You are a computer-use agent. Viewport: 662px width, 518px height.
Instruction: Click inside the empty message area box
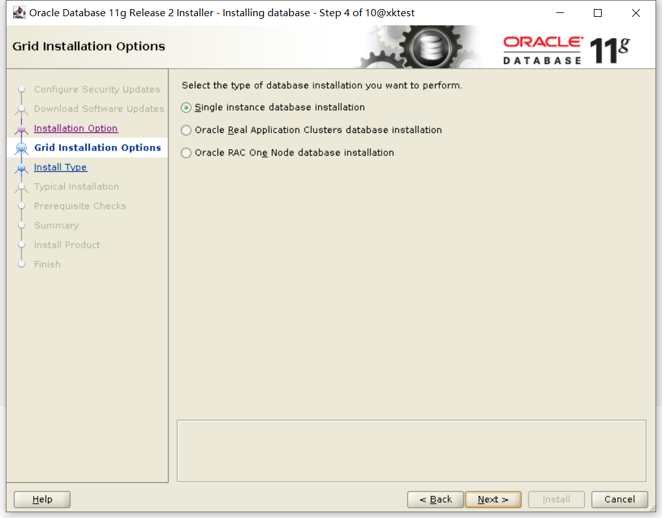coord(411,451)
